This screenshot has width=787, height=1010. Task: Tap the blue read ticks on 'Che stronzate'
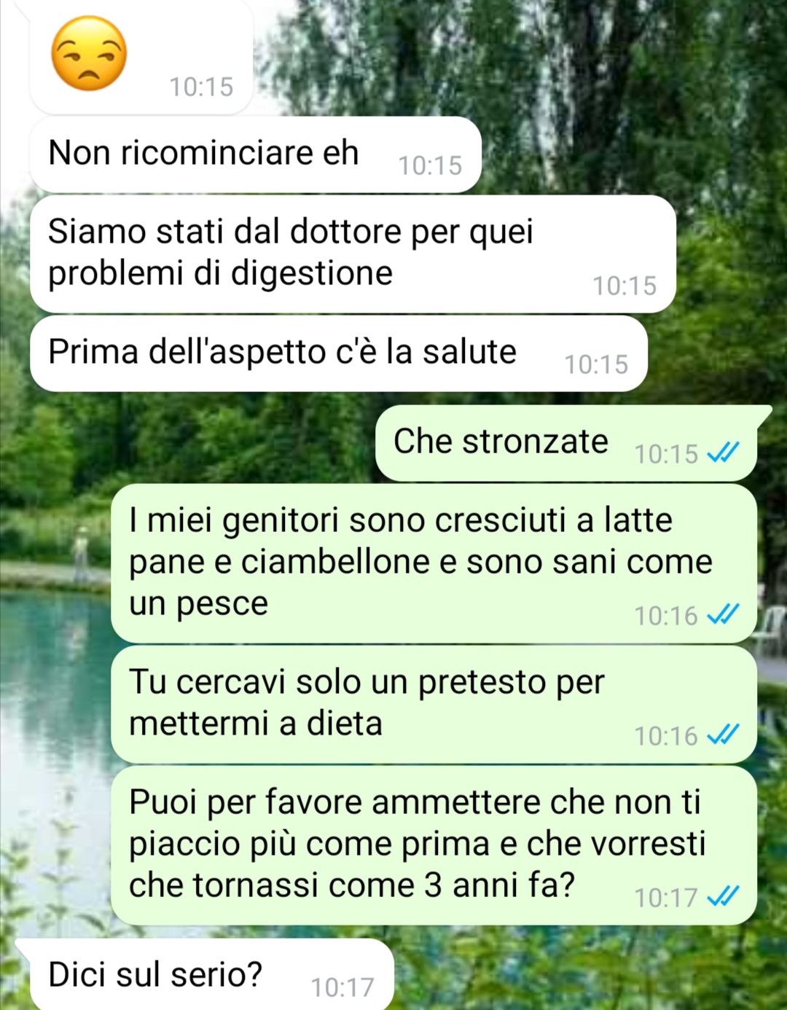pos(724,453)
